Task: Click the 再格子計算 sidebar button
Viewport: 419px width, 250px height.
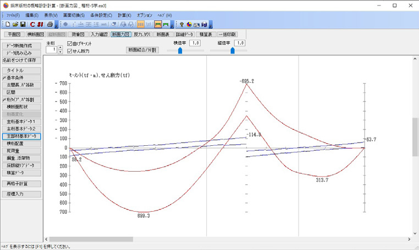Action: click(21, 184)
